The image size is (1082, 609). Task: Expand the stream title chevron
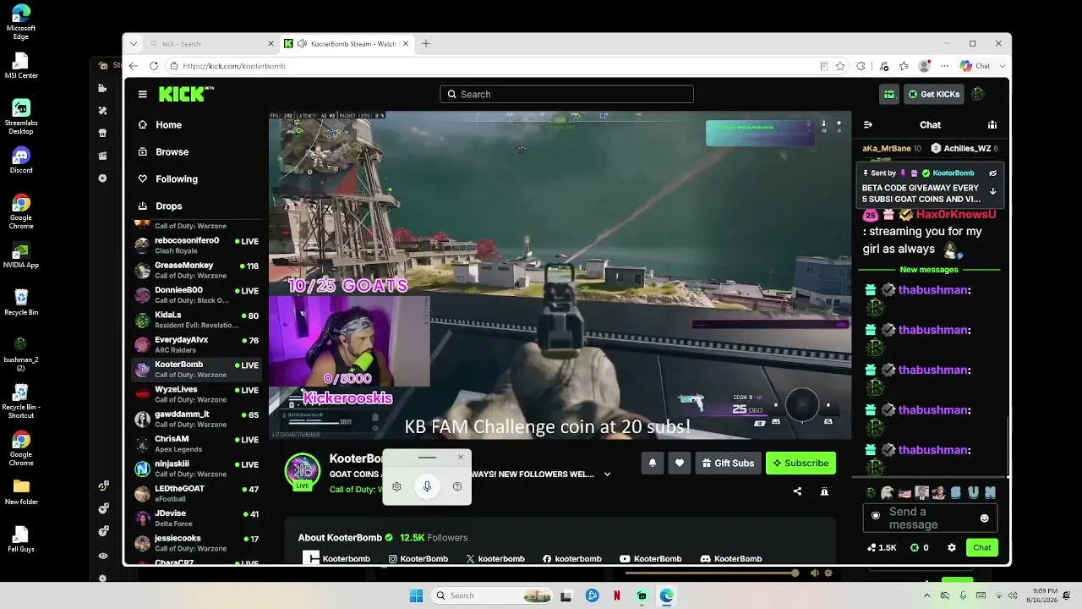[x=607, y=475]
